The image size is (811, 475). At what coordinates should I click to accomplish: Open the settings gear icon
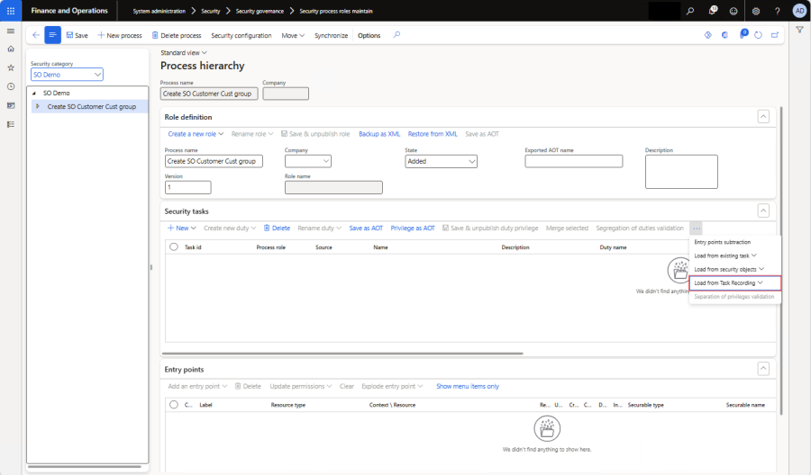(755, 11)
